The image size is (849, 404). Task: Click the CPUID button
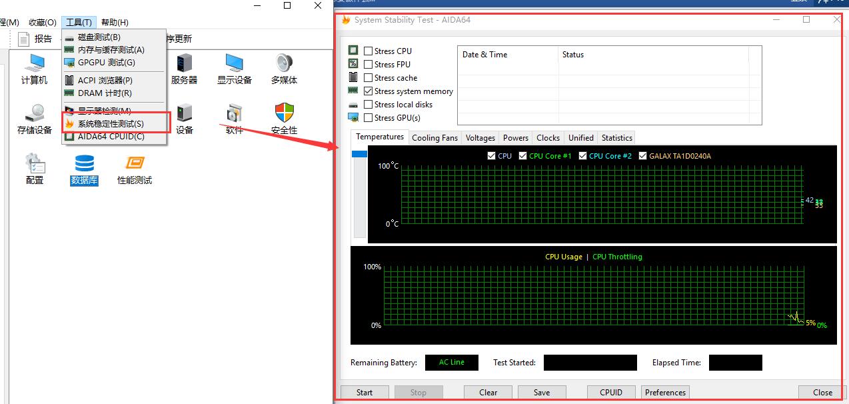coord(611,392)
